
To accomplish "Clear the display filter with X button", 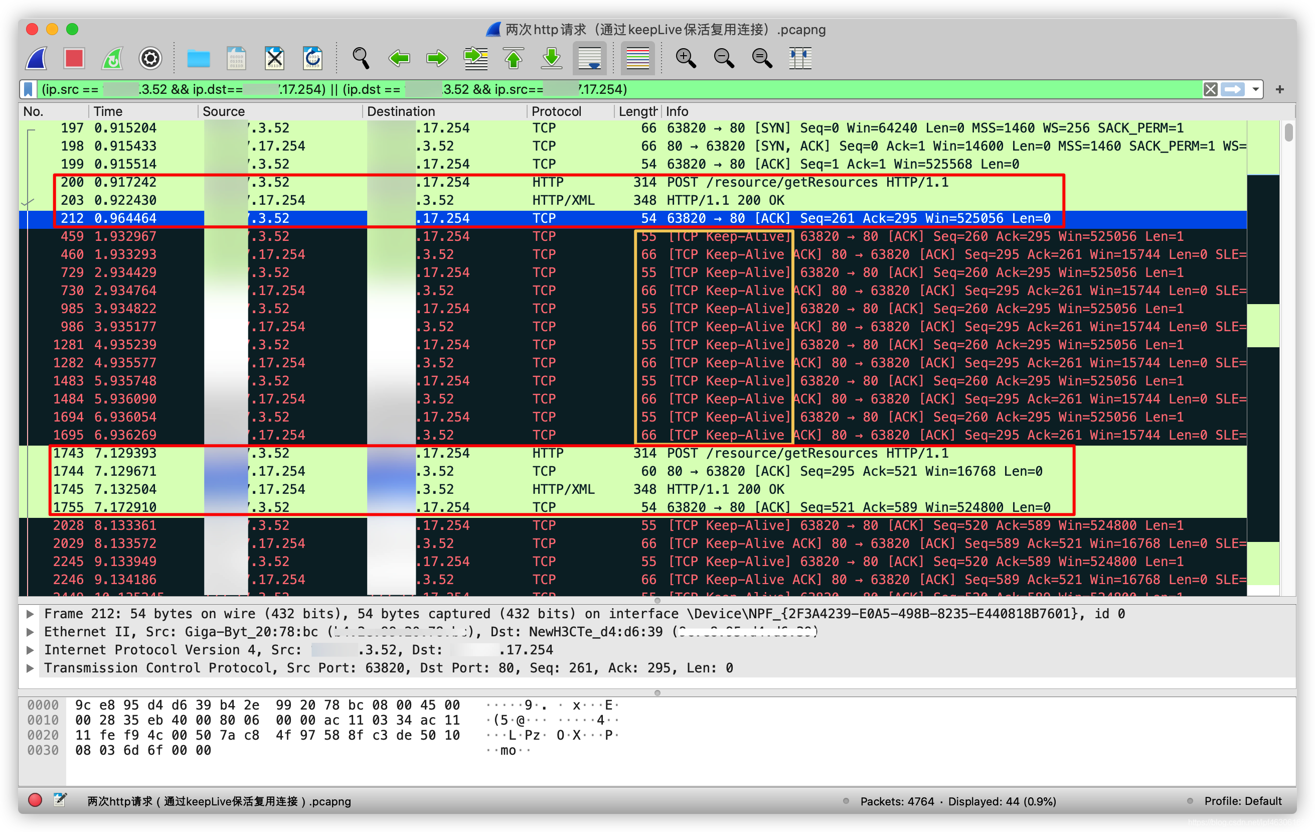I will tap(1210, 89).
